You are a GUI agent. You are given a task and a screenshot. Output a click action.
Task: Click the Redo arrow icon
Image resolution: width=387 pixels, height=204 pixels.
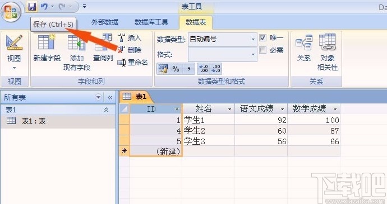(x=62, y=6)
